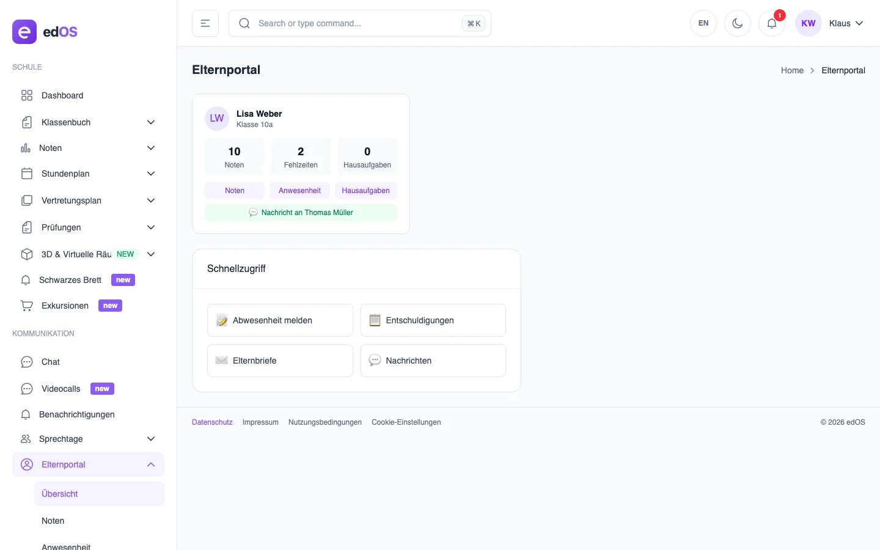The height and width of the screenshot is (550, 880).
Task: Click inside the search command field
Action: [342, 23]
